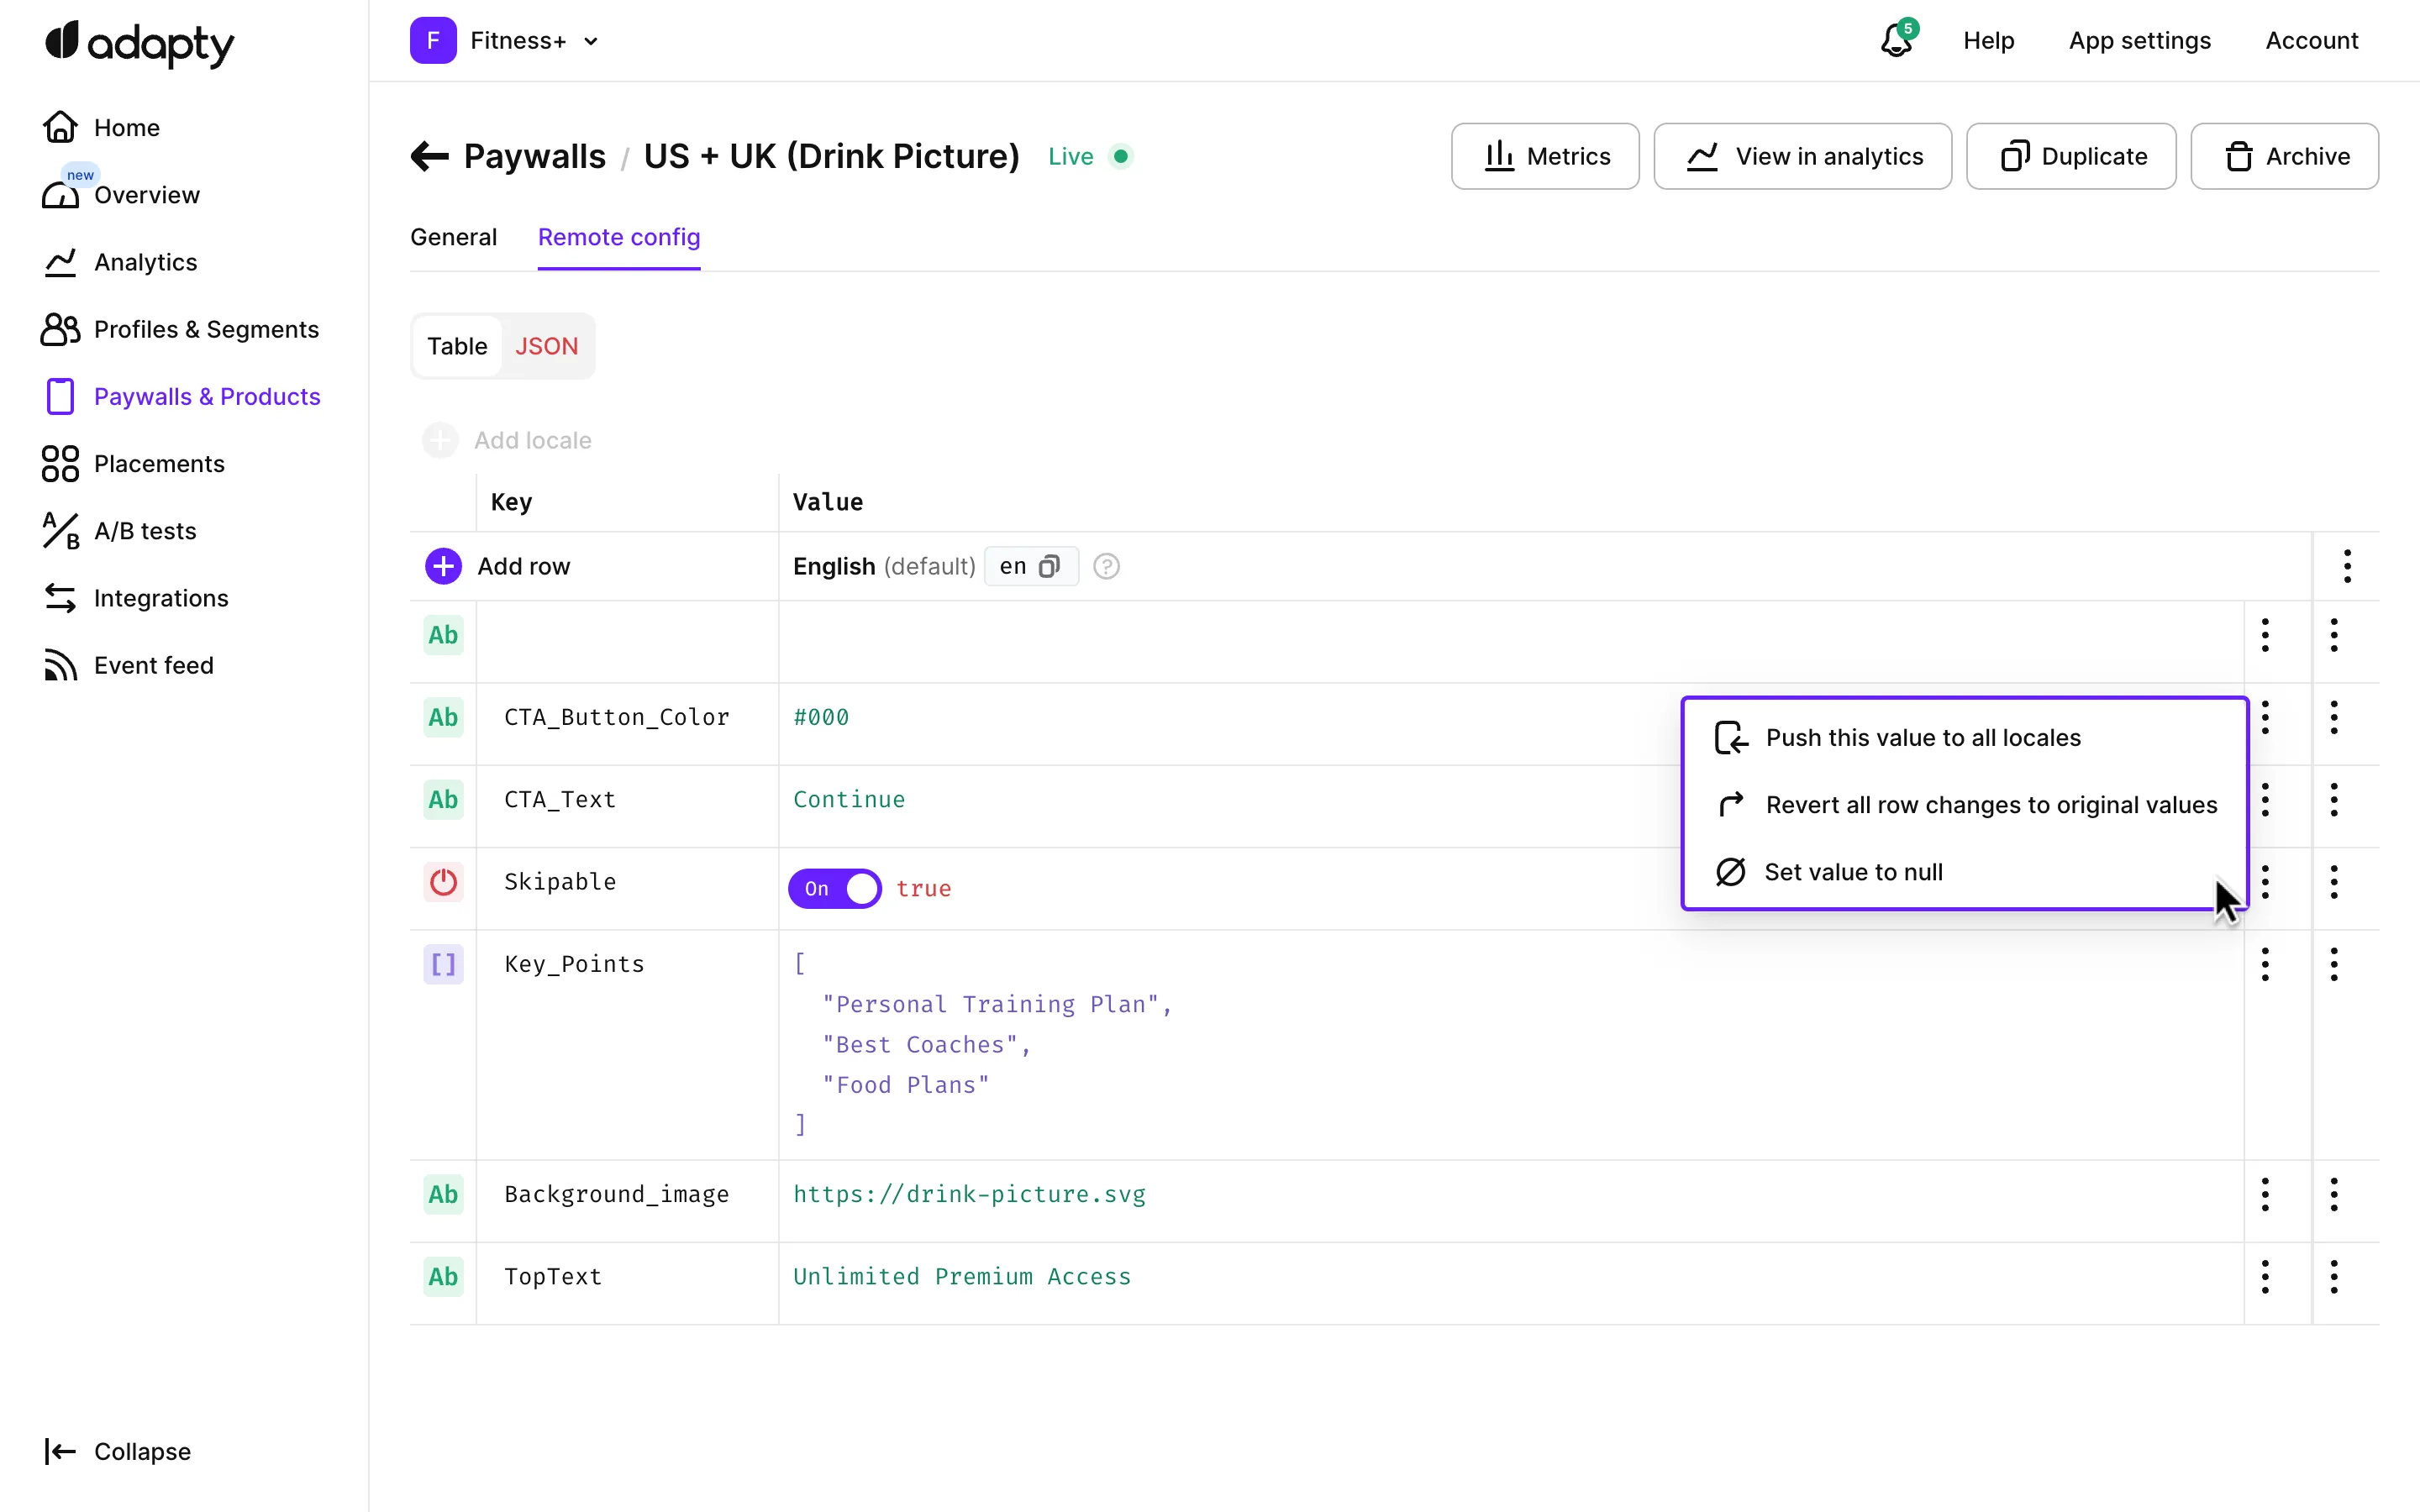Click the Background_image URL value field
2420x1512 pixels.
tap(969, 1194)
